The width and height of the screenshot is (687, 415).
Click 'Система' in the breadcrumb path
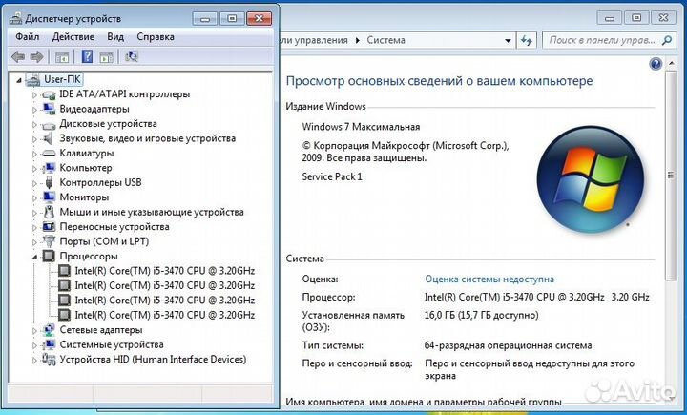point(386,40)
